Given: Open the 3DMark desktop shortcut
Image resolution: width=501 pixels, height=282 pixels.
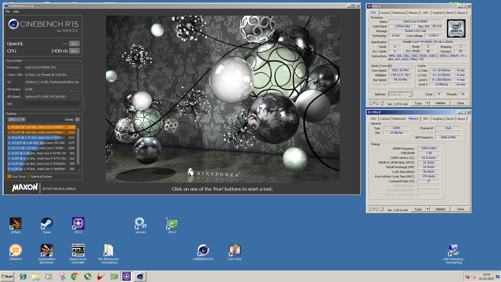Looking at the screenshot, I should click(x=15, y=225).
